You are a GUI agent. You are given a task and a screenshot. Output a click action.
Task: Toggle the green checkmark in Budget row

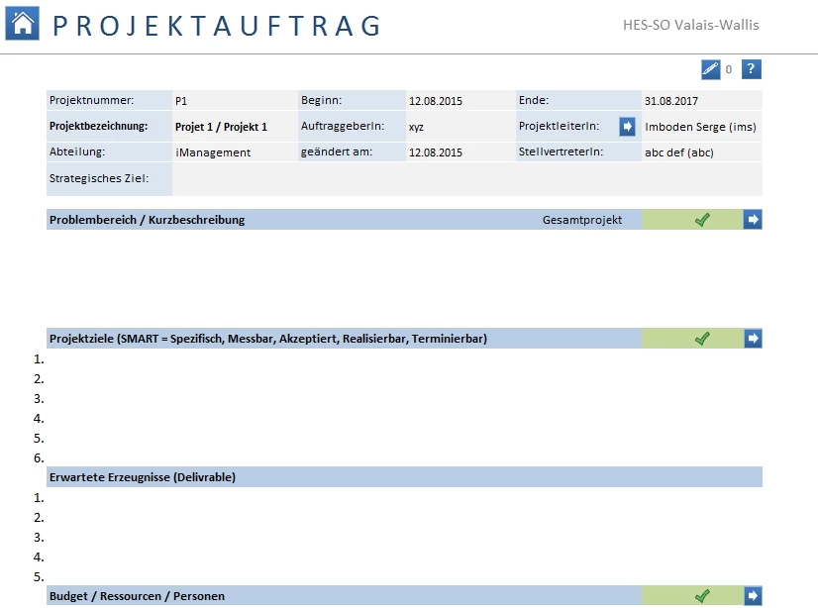point(702,596)
